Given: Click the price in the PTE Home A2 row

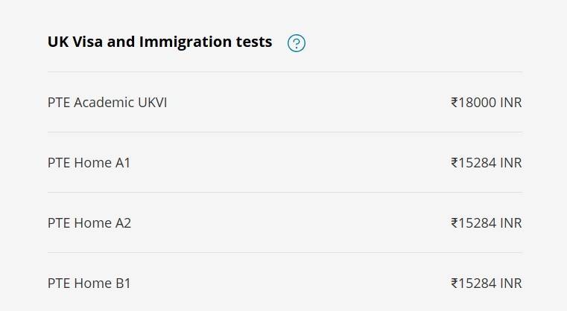Looking at the screenshot, I should pyautogui.click(x=486, y=223).
